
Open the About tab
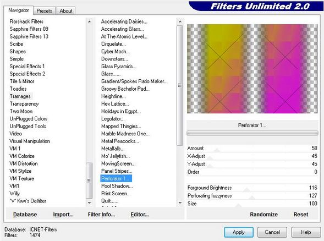tap(66, 11)
